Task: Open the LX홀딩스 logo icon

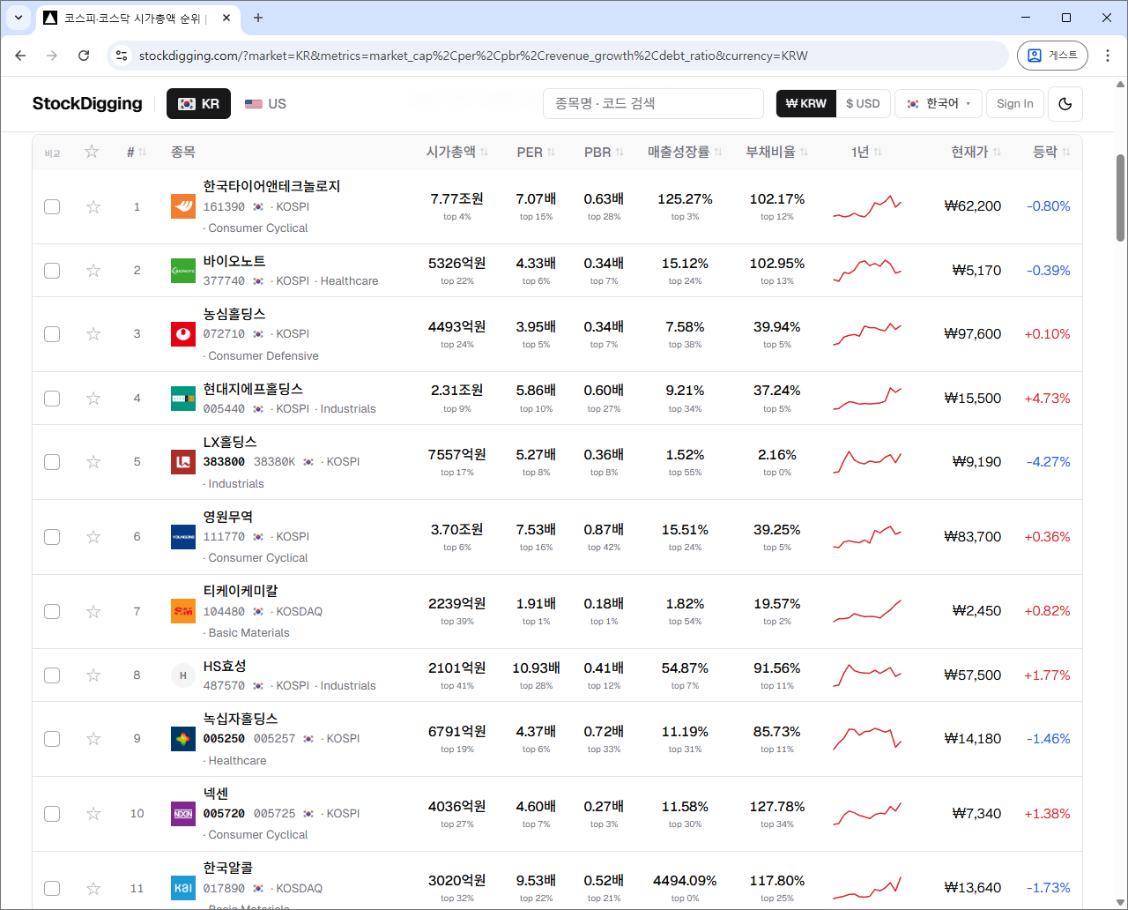Action: coord(183,462)
